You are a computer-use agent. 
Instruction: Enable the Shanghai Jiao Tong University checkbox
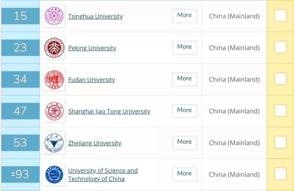tap(280, 111)
